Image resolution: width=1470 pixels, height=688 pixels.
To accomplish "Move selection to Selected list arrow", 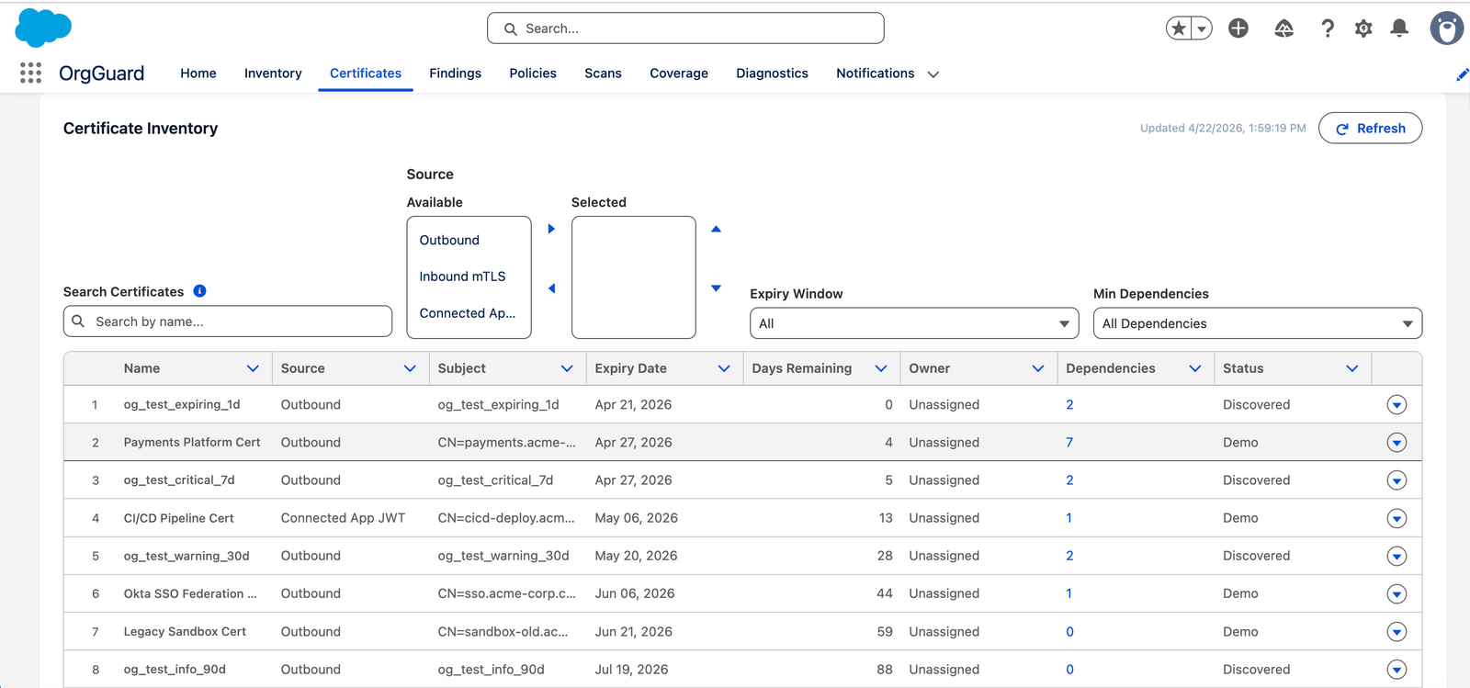I will pos(551,229).
